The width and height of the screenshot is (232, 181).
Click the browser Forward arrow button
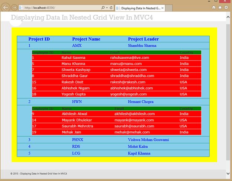14,7
